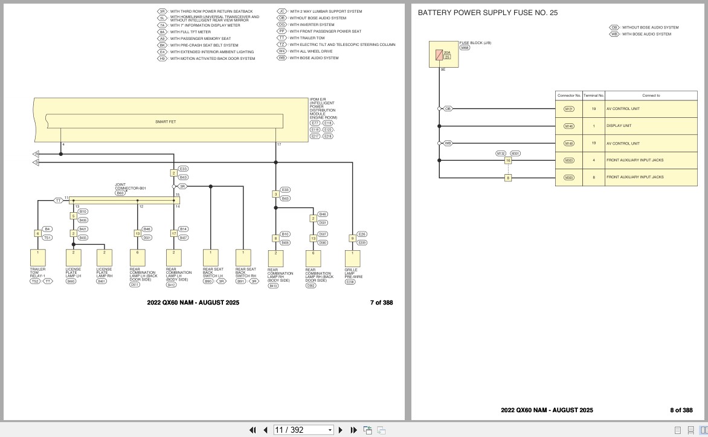Go to the previous page
The width and height of the screenshot is (708, 437).
point(266,430)
